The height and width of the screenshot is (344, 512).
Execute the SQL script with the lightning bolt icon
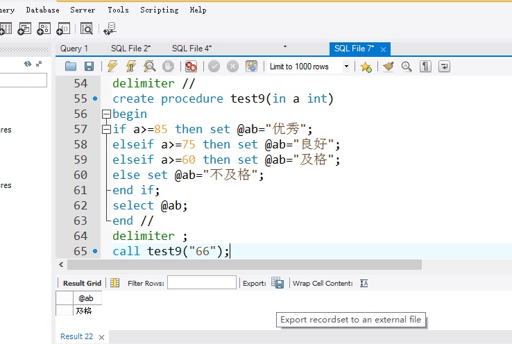coord(112,67)
